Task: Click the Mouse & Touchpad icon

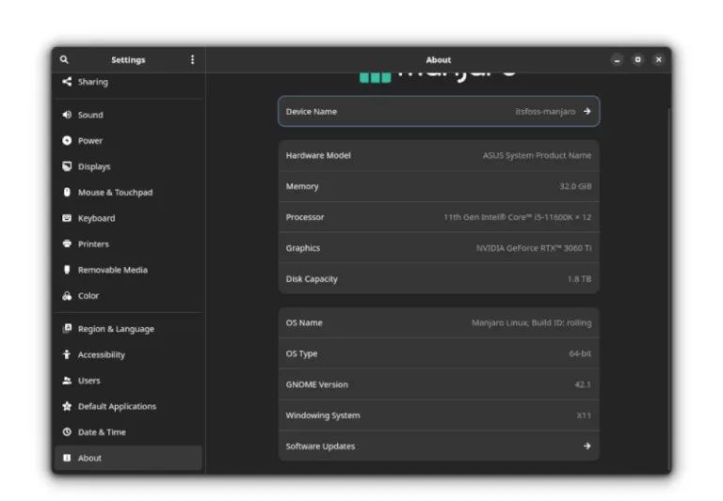Action: click(x=67, y=192)
